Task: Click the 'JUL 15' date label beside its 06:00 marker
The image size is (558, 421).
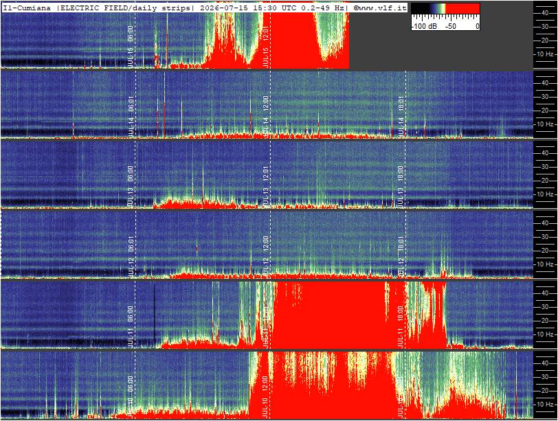Action: (x=131, y=57)
